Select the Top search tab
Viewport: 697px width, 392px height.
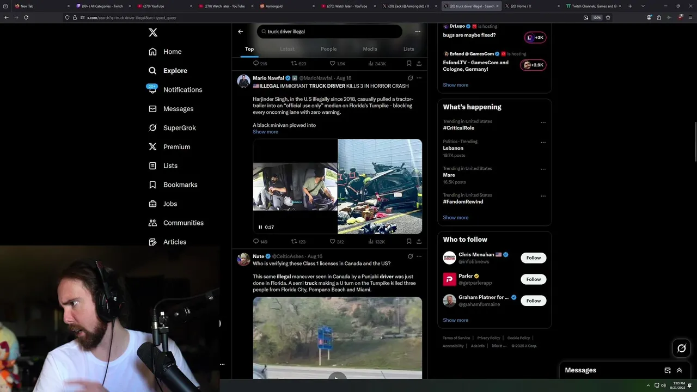[249, 49]
